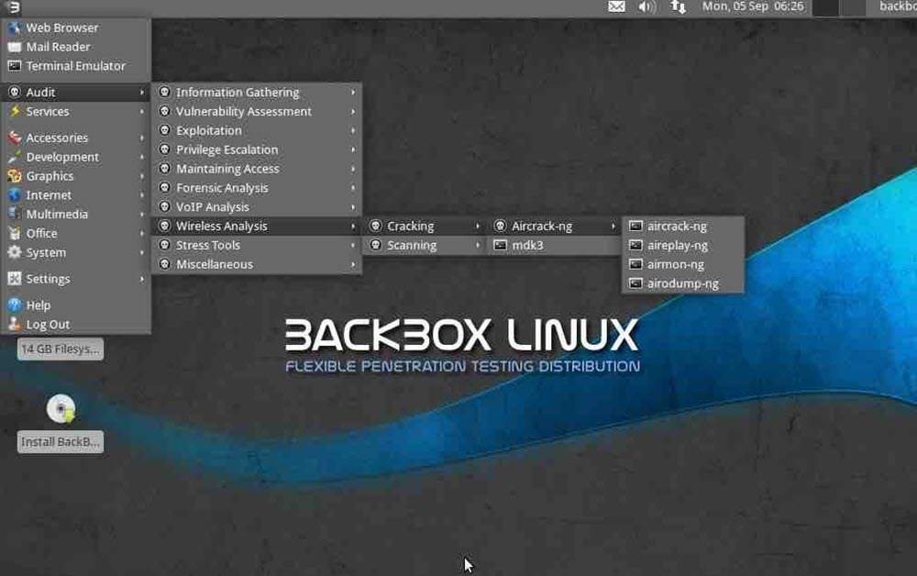Click the volume speaker icon
Viewport: 917px width, 576px height.
(646, 6)
